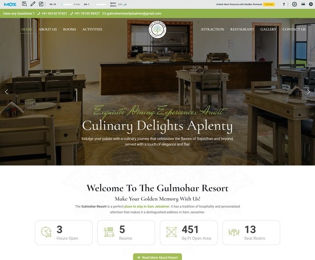Viewport: 315px width, 260px height.
Task: Open MozBar help question mark
Action: coord(284,4)
